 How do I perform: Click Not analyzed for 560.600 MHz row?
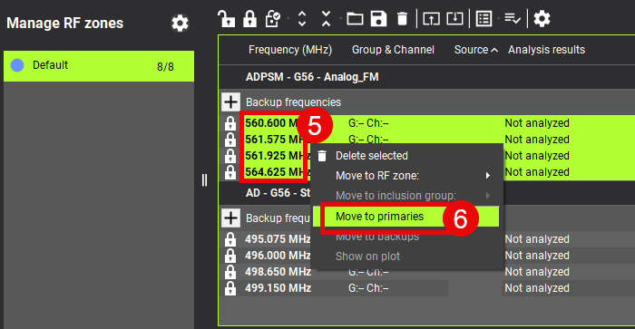[x=537, y=123]
